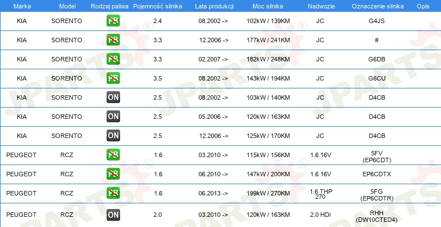Screen dimensions: 441x227
Task: Click the Nadwozie column header
Action: [321, 6]
